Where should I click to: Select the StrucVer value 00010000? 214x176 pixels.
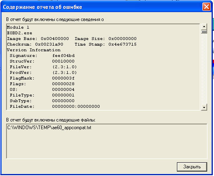coord(63,61)
